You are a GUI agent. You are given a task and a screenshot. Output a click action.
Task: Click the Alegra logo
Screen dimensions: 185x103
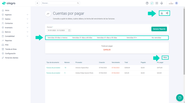coord(9,3)
